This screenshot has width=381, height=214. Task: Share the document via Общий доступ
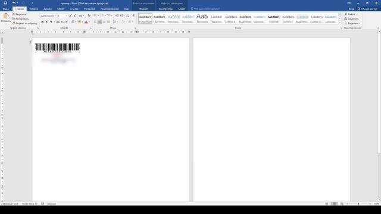pos(367,9)
